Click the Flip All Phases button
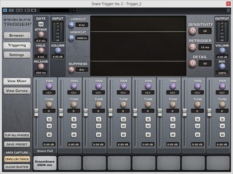 point(17,135)
